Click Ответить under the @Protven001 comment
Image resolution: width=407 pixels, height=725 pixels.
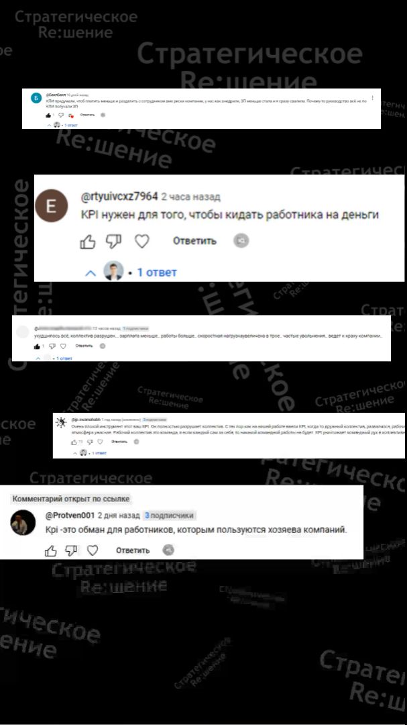133,550
